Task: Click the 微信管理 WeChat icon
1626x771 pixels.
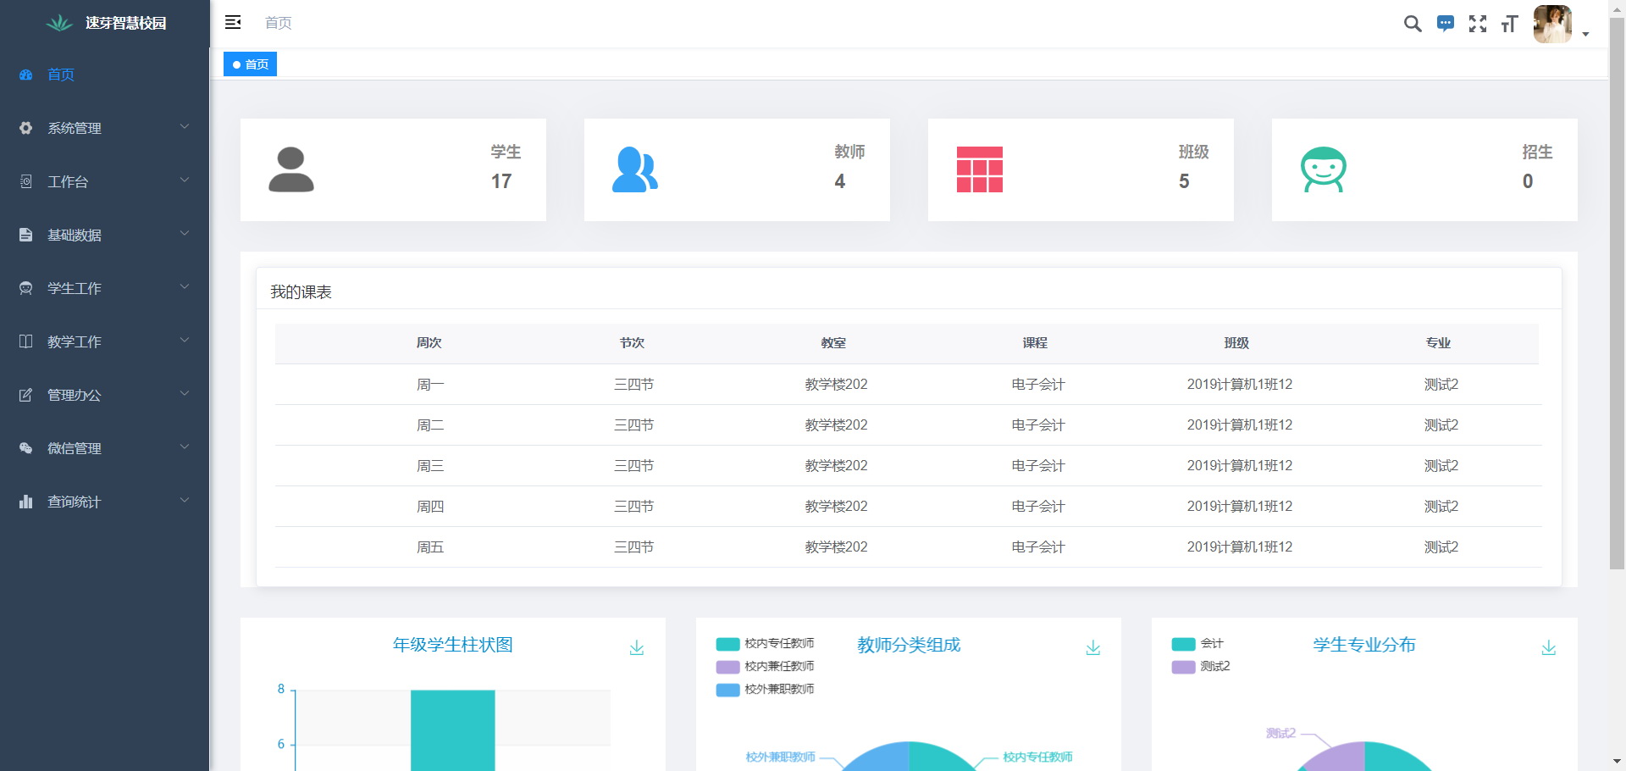Action: (25, 448)
